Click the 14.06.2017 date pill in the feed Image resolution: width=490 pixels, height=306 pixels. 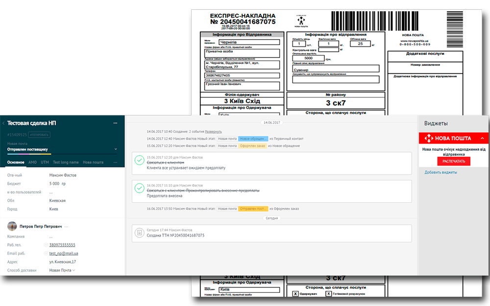click(x=271, y=123)
